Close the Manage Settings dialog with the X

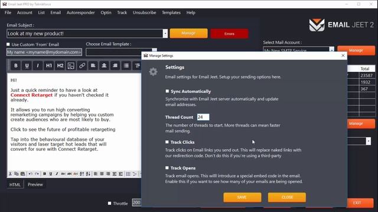(343, 55)
